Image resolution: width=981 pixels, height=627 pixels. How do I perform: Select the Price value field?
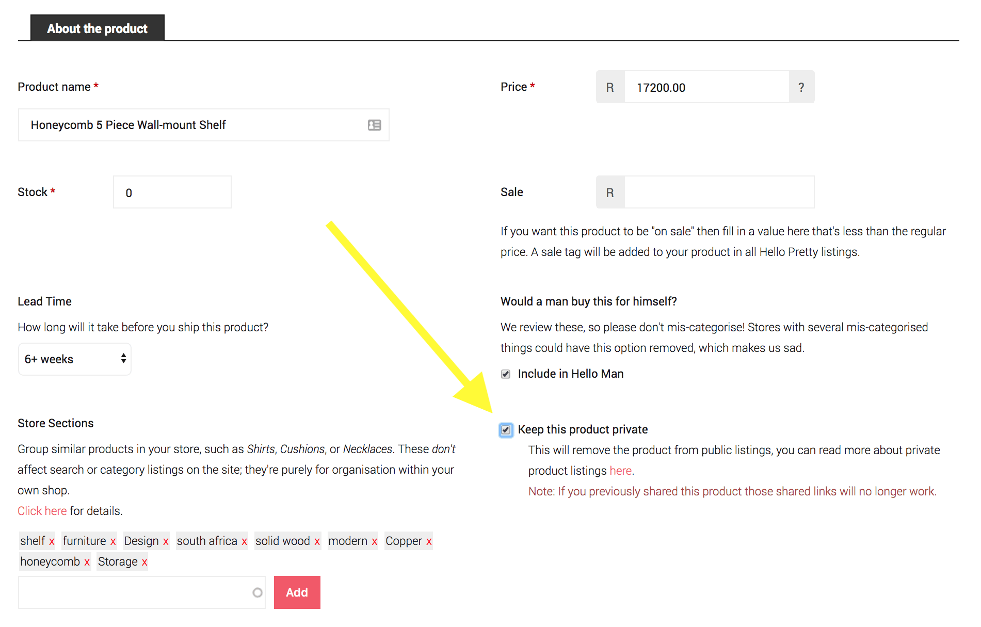click(706, 87)
